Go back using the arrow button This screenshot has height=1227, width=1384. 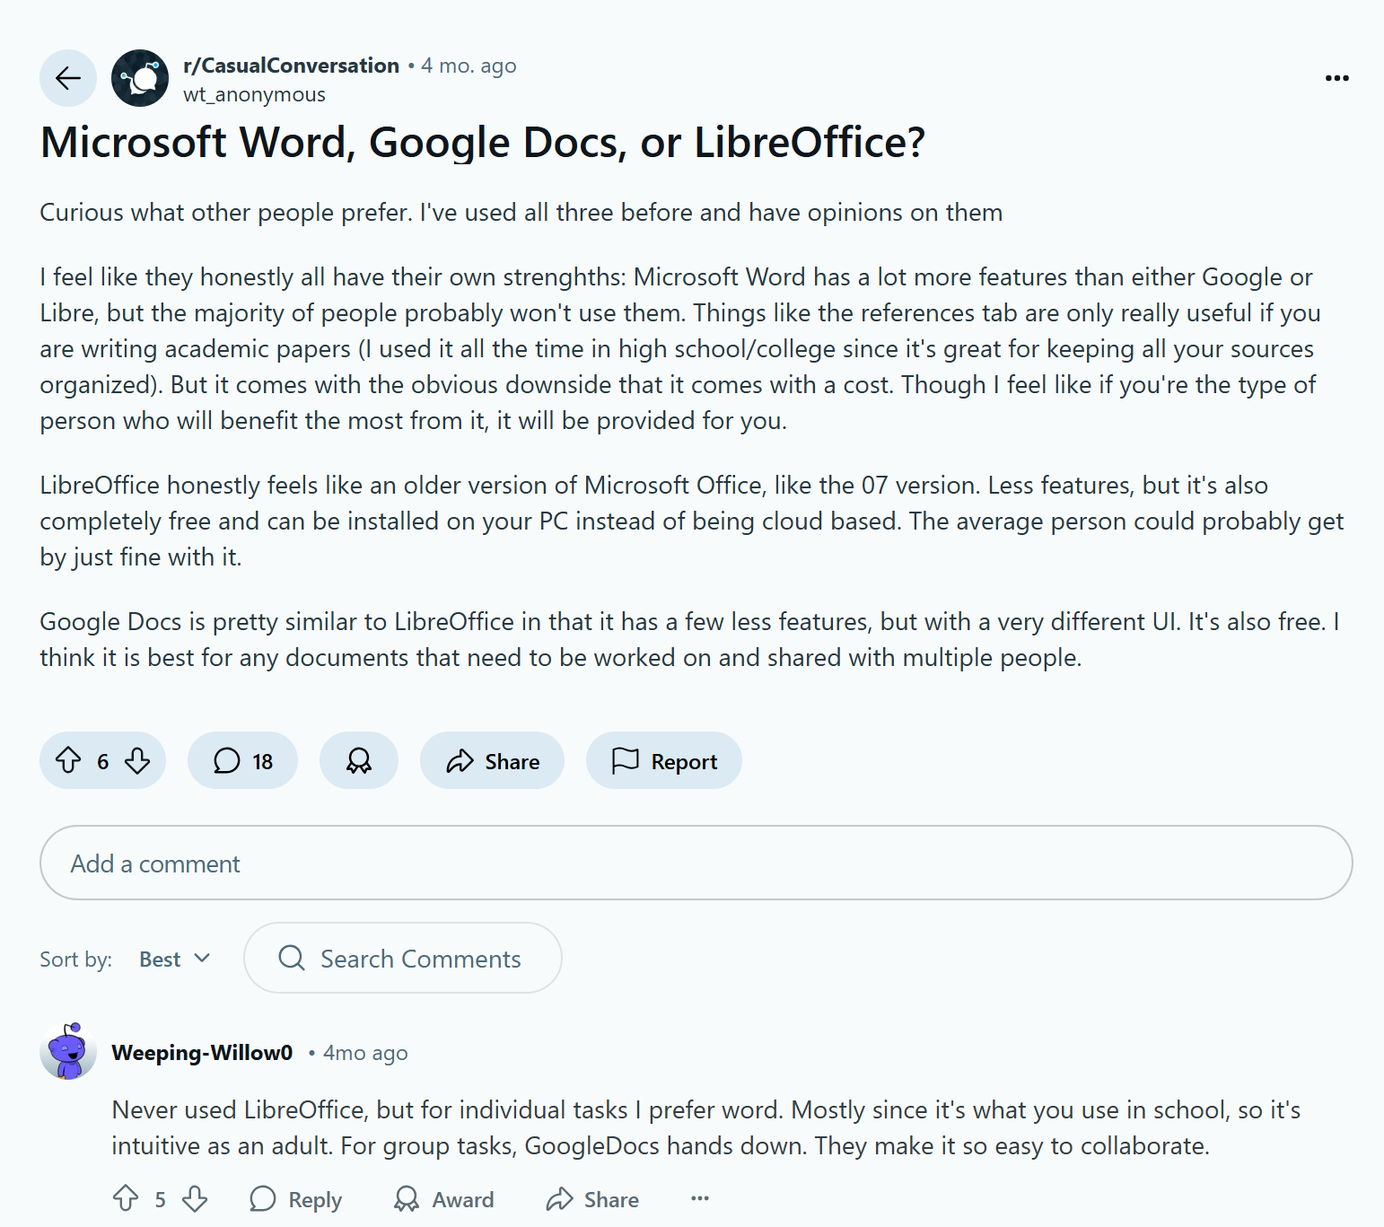(x=68, y=78)
